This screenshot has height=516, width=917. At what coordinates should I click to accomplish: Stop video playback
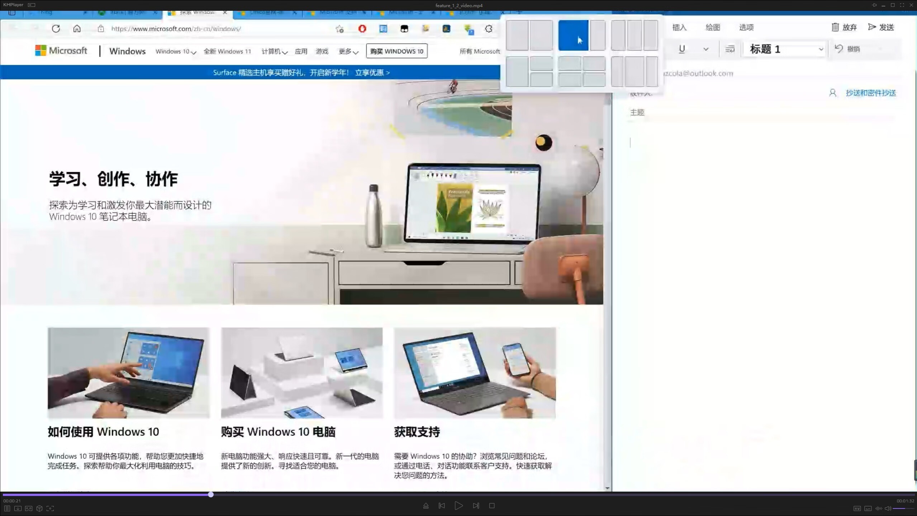492,506
